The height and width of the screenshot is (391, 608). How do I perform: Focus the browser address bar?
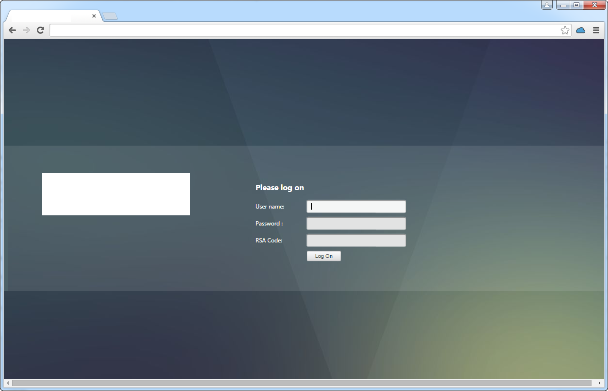(x=305, y=30)
